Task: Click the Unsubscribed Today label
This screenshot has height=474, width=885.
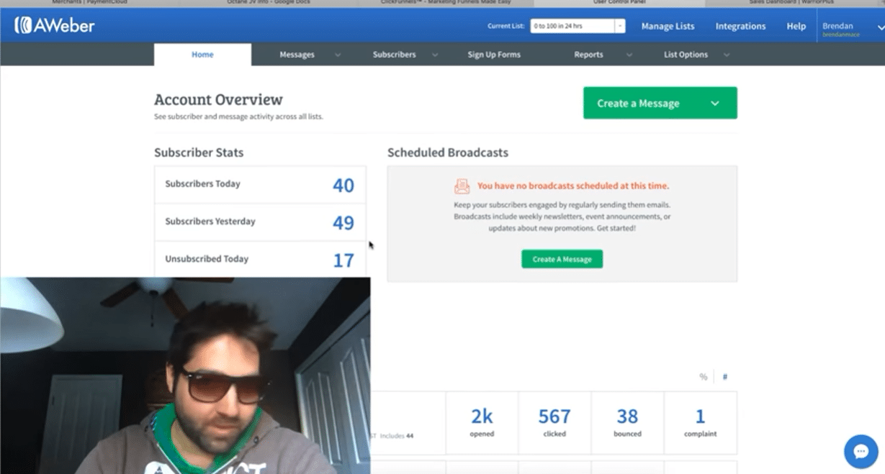Action: [207, 259]
